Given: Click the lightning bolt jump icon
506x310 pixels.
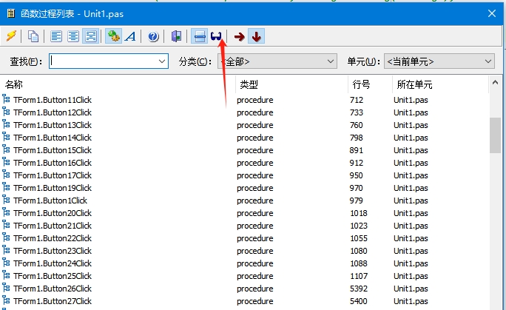Looking at the screenshot, I should [11, 36].
